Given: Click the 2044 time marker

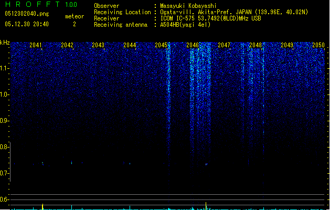Looking at the screenshot, I should [x=130, y=45].
